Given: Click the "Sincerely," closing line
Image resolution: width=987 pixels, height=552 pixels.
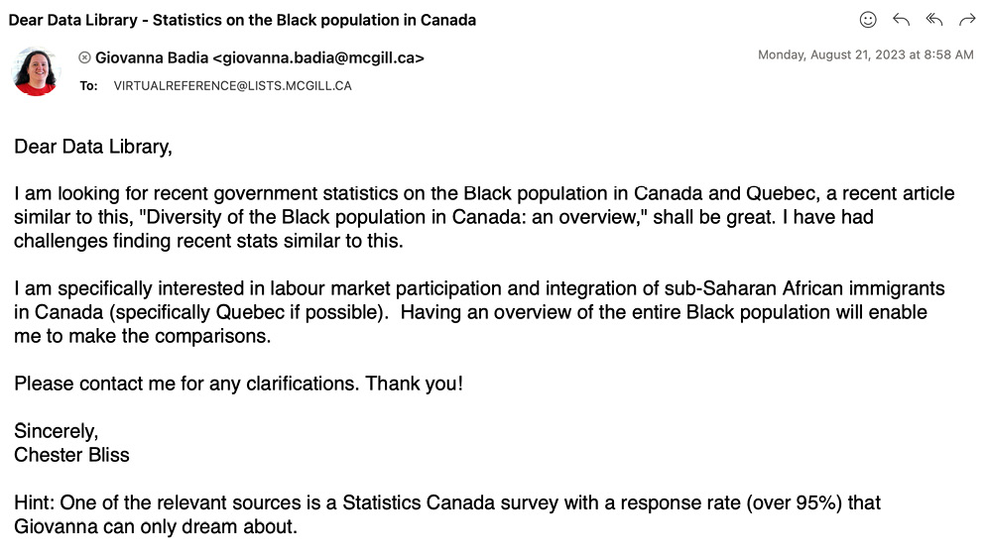Looking at the screenshot, I should (57, 432).
